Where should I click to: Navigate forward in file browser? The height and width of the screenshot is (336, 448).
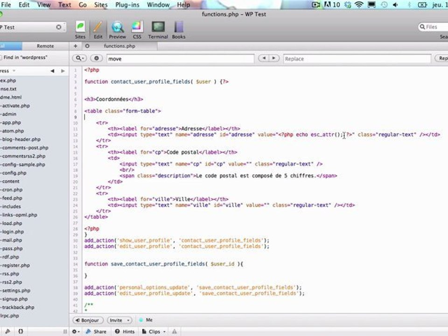(63, 71)
